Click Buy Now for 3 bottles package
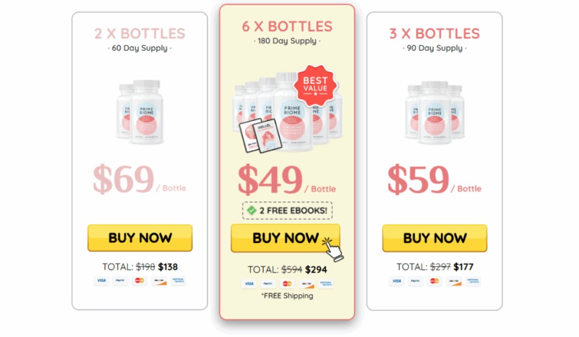 click(x=435, y=238)
